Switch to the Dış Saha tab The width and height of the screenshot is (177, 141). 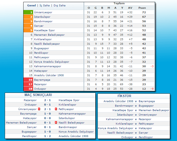[59, 5]
